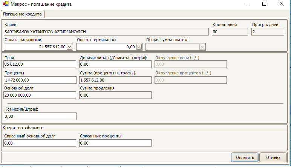Click the Общая сумма платежа label
This screenshot has height=168, width=291.
(168, 40)
